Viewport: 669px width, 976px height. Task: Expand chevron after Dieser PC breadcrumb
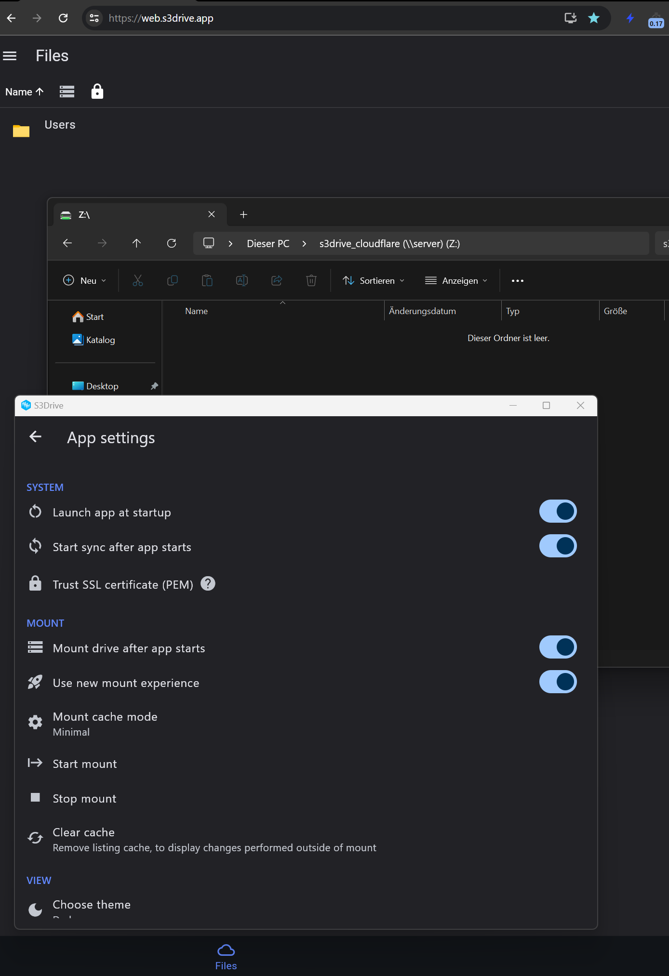[304, 244]
